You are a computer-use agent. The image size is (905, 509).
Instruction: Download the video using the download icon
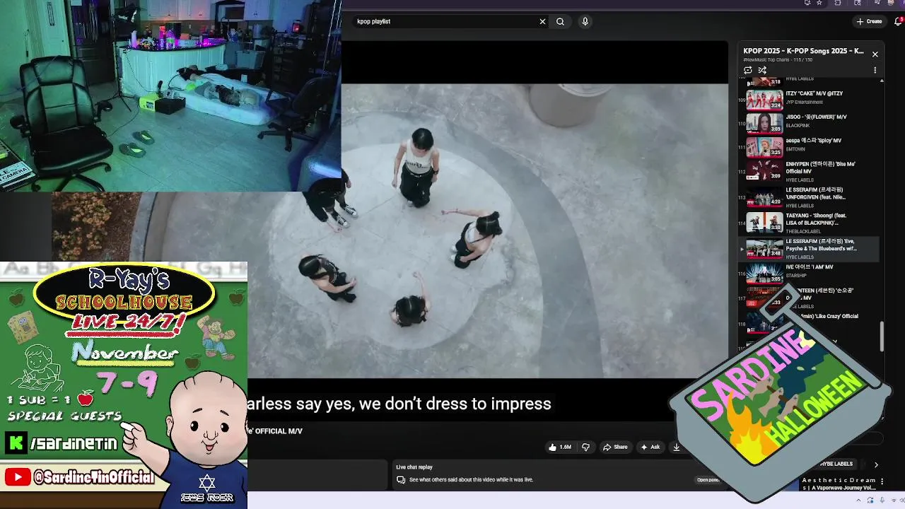(x=676, y=447)
